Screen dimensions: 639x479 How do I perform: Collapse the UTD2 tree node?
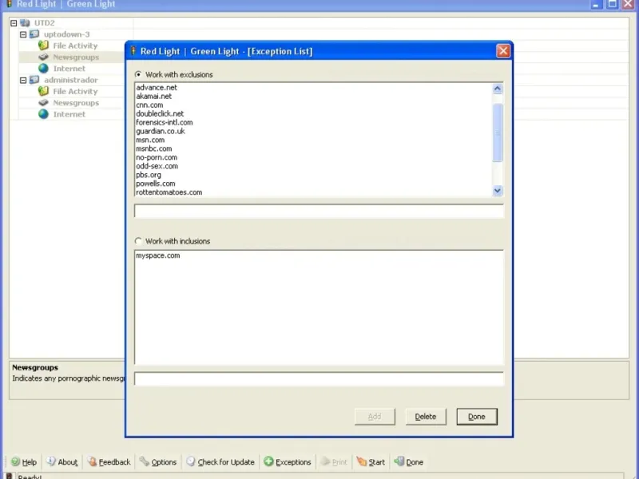tap(14, 23)
